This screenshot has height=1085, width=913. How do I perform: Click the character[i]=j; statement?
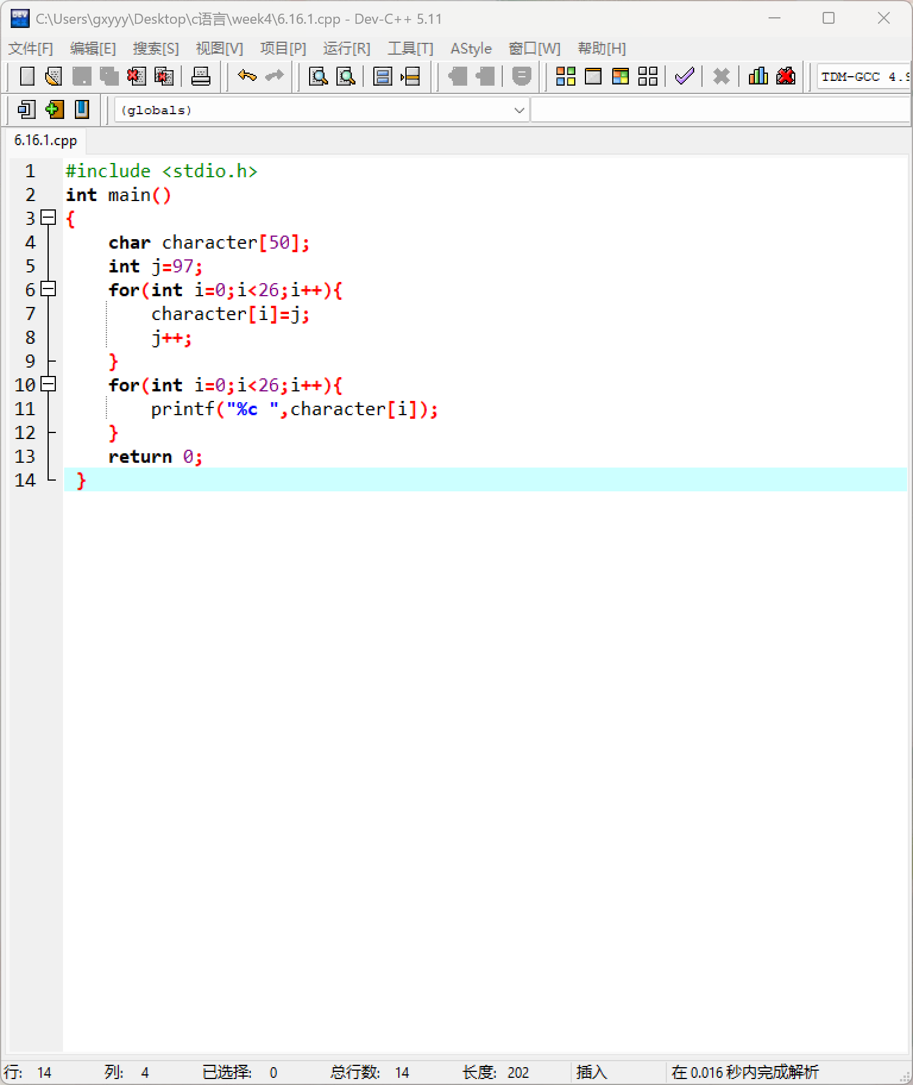tap(231, 314)
